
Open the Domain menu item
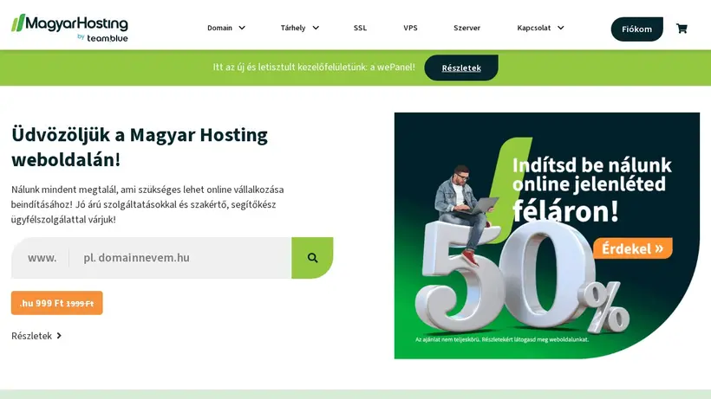tap(219, 28)
